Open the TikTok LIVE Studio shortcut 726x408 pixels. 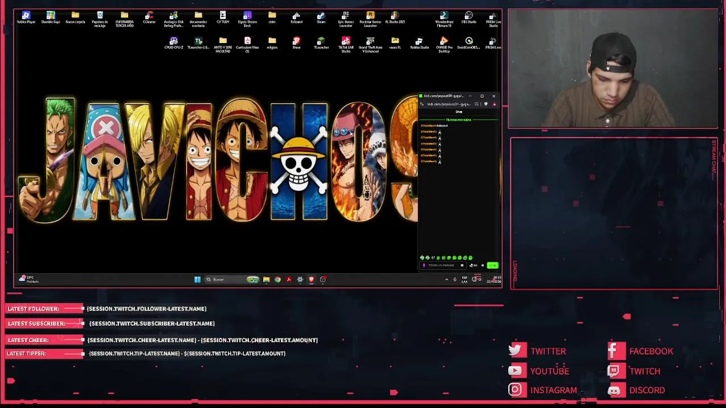click(345, 44)
